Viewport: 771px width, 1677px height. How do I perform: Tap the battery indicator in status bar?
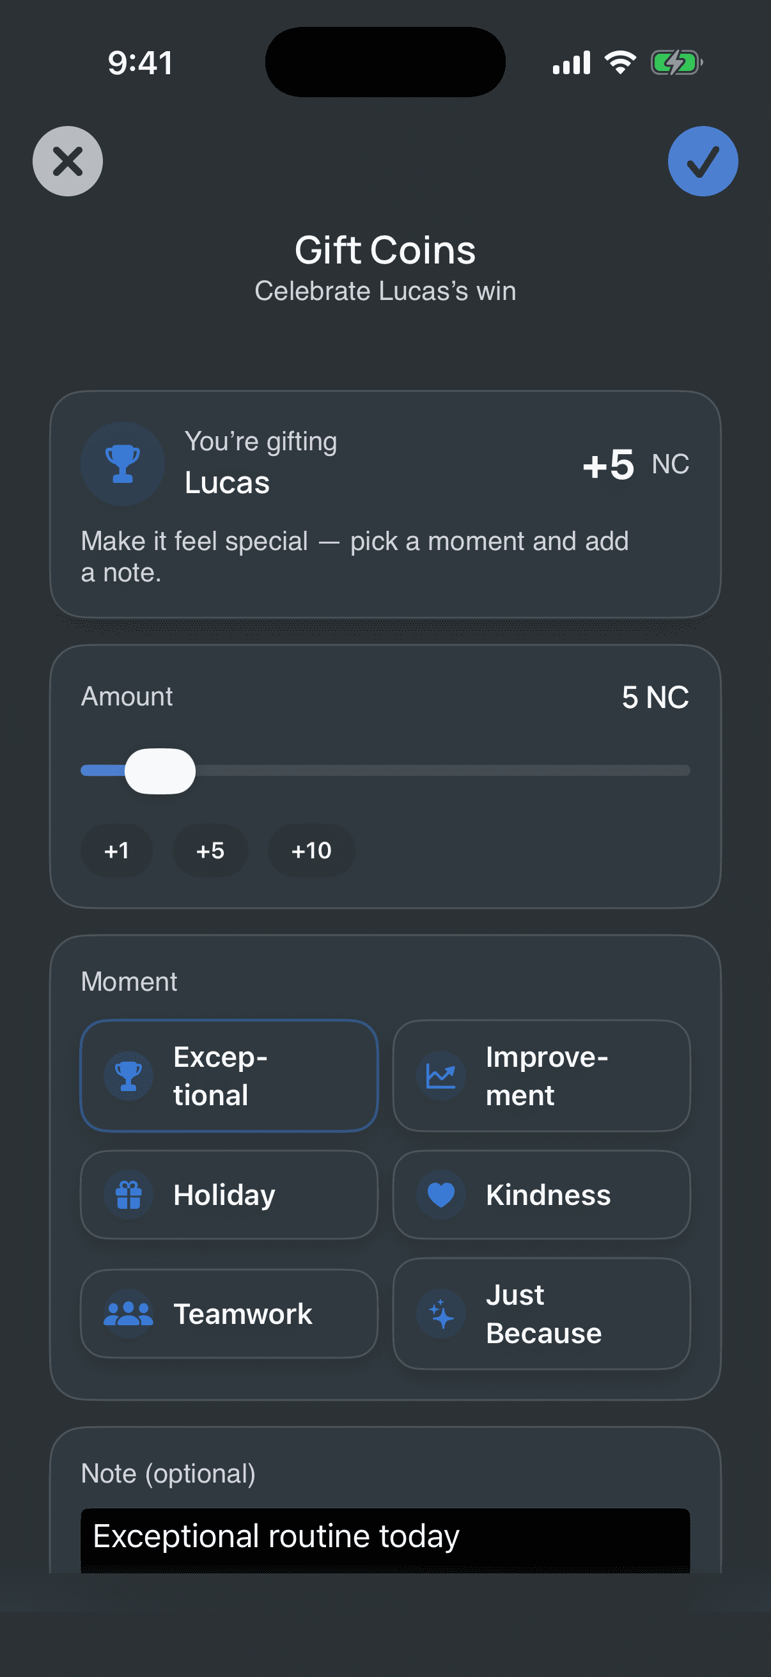pos(676,63)
